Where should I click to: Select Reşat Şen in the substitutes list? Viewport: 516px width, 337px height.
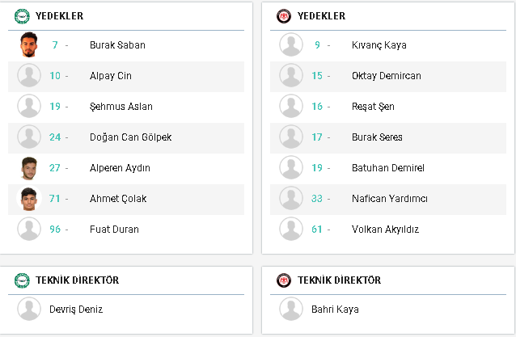(373, 107)
